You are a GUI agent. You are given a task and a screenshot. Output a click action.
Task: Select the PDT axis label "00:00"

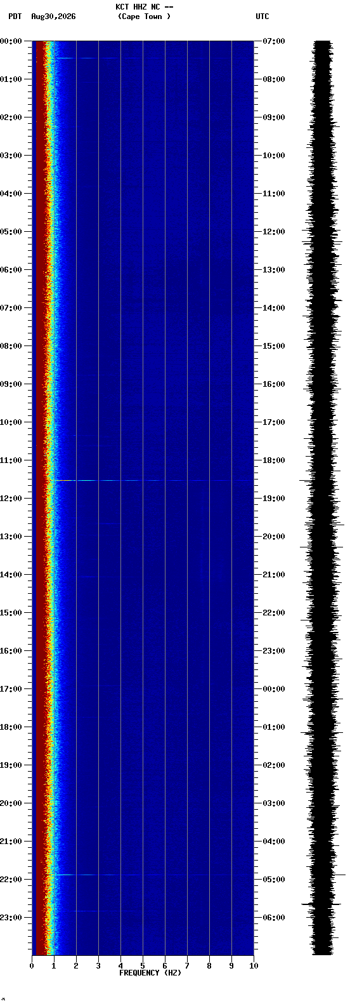[x=11, y=41]
